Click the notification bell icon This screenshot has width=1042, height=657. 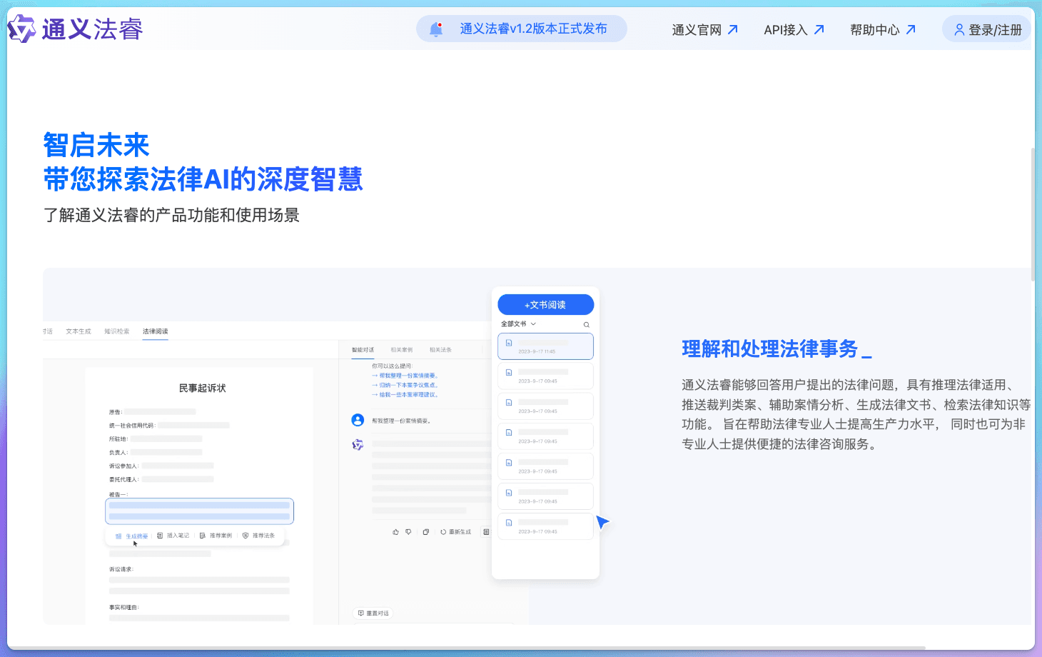click(x=436, y=29)
